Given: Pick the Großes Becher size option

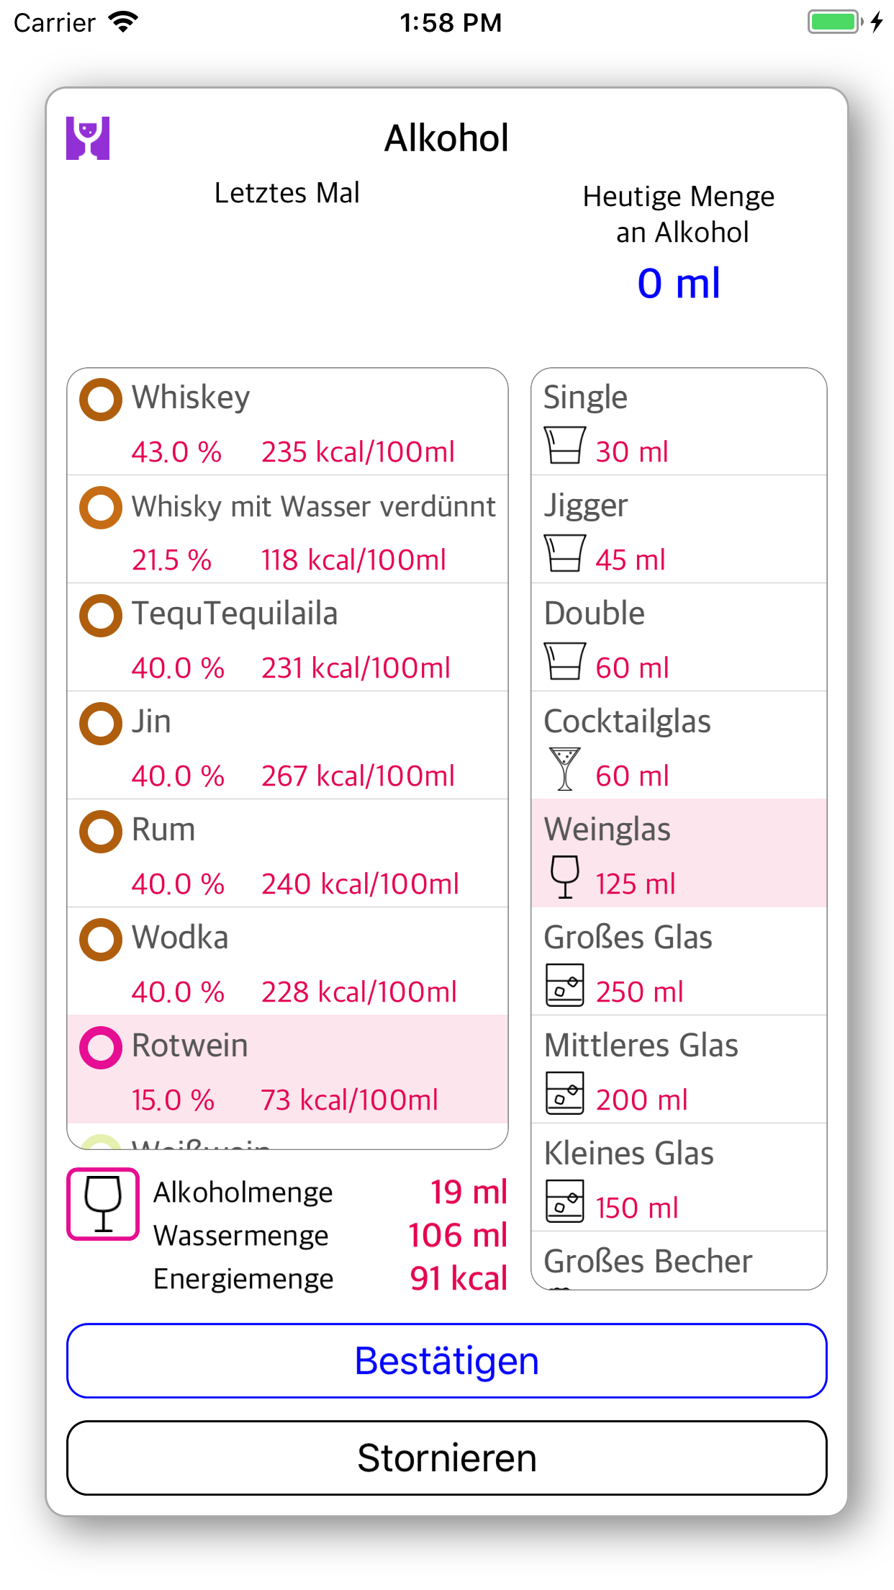Looking at the screenshot, I should pyautogui.click(x=678, y=1262).
